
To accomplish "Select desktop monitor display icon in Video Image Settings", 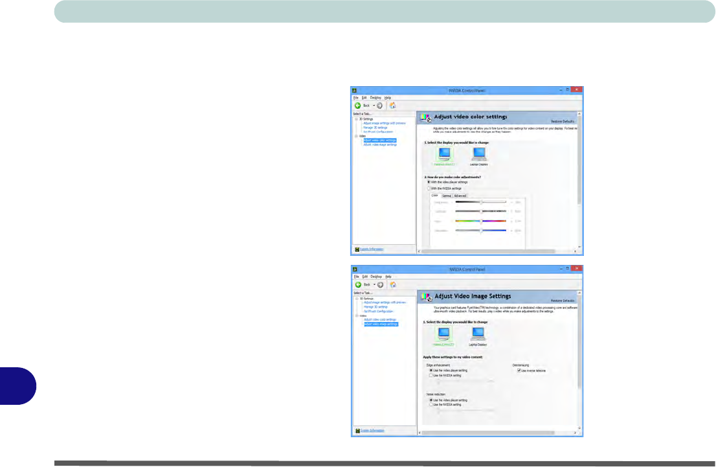I will [443, 334].
